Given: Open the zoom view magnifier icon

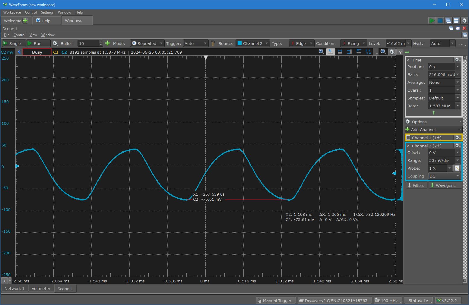Looking at the screenshot, I should 383,52.
